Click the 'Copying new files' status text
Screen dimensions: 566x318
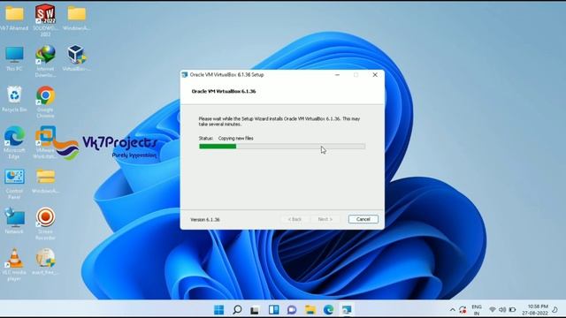coord(236,138)
